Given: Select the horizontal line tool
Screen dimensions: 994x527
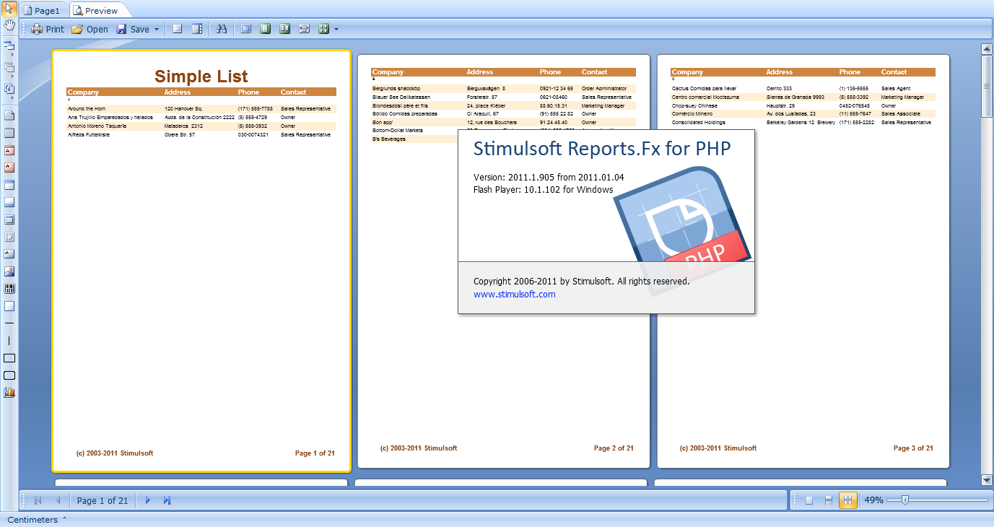Looking at the screenshot, I should [9, 323].
